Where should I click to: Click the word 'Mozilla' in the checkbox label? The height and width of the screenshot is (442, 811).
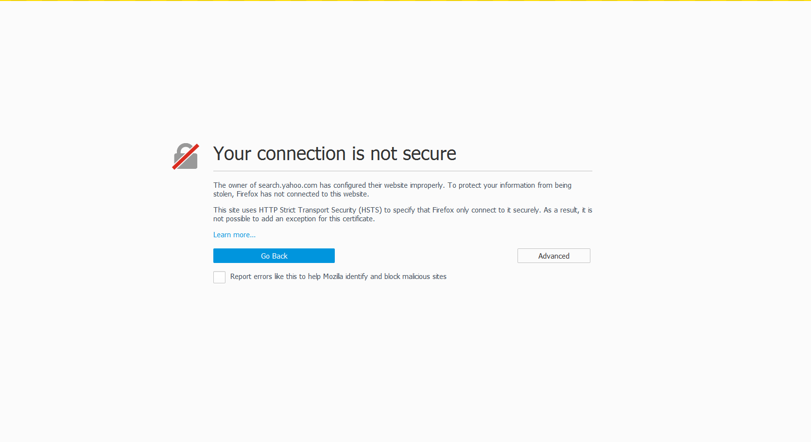click(x=333, y=277)
